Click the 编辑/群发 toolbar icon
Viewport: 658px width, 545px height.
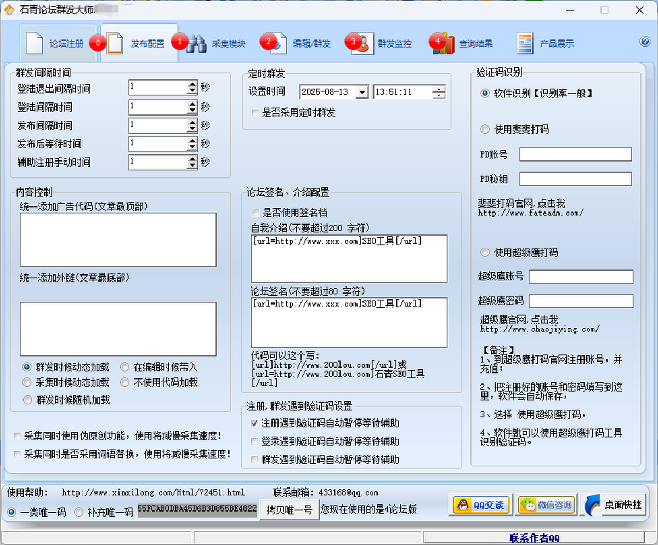pos(277,44)
